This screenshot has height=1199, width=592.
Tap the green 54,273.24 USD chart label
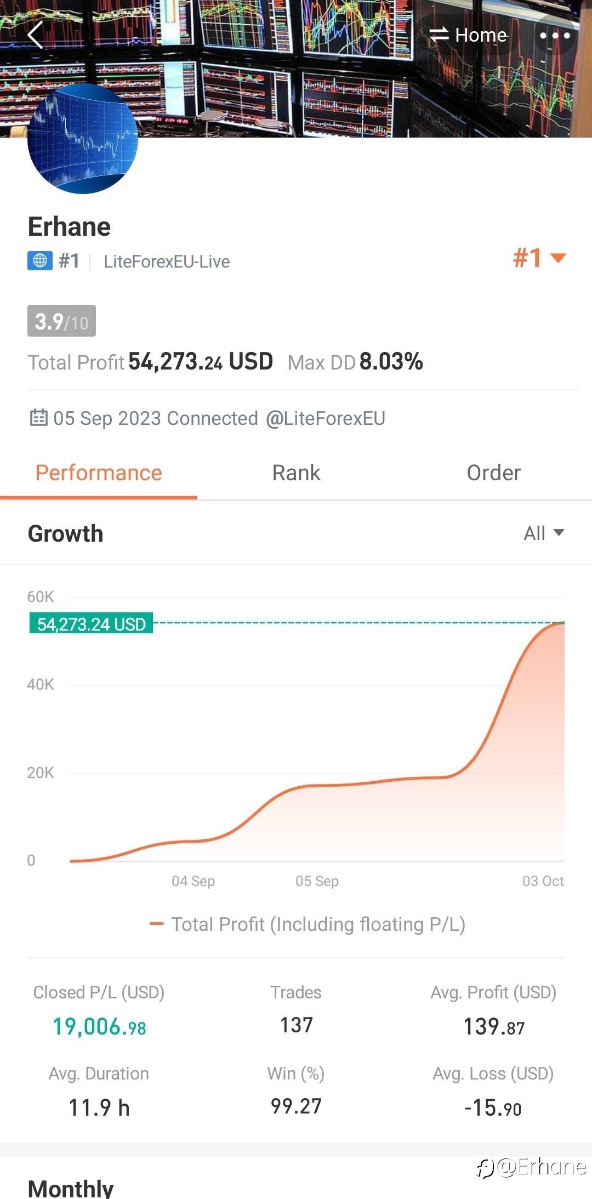click(91, 624)
